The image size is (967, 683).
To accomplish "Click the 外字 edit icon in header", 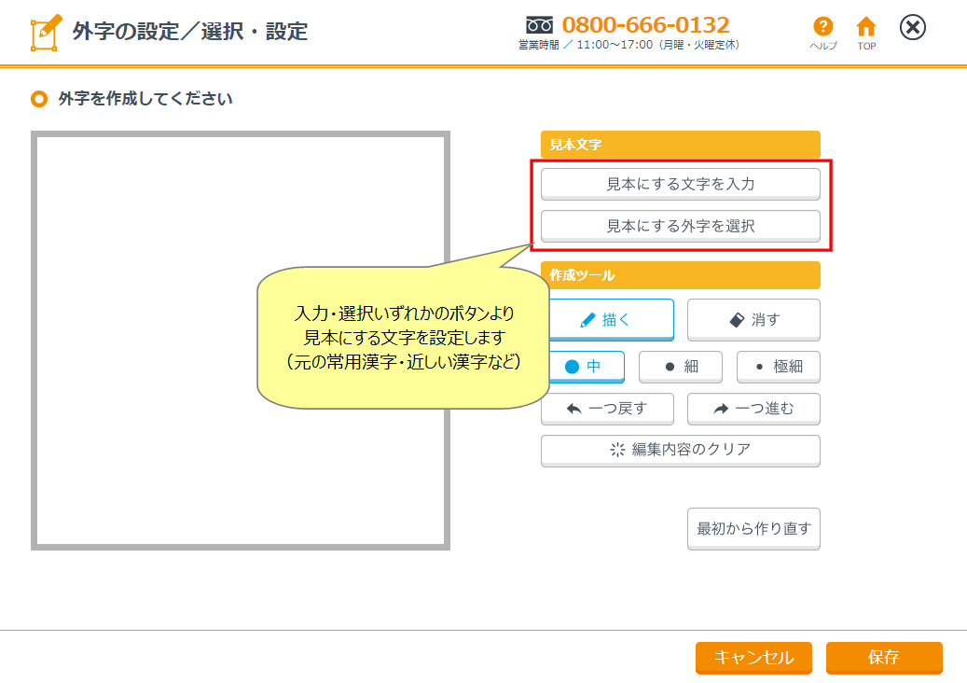I will click(x=46, y=32).
